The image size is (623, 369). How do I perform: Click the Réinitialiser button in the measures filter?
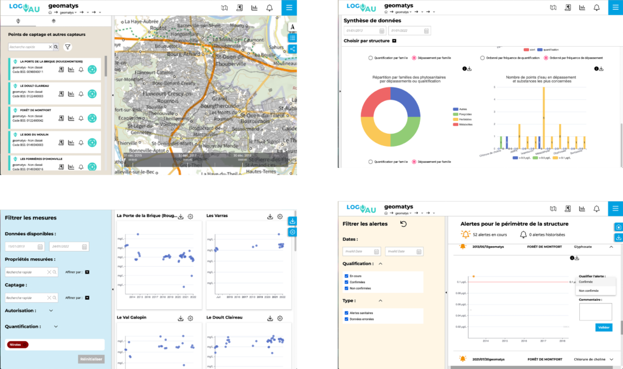(91, 359)
